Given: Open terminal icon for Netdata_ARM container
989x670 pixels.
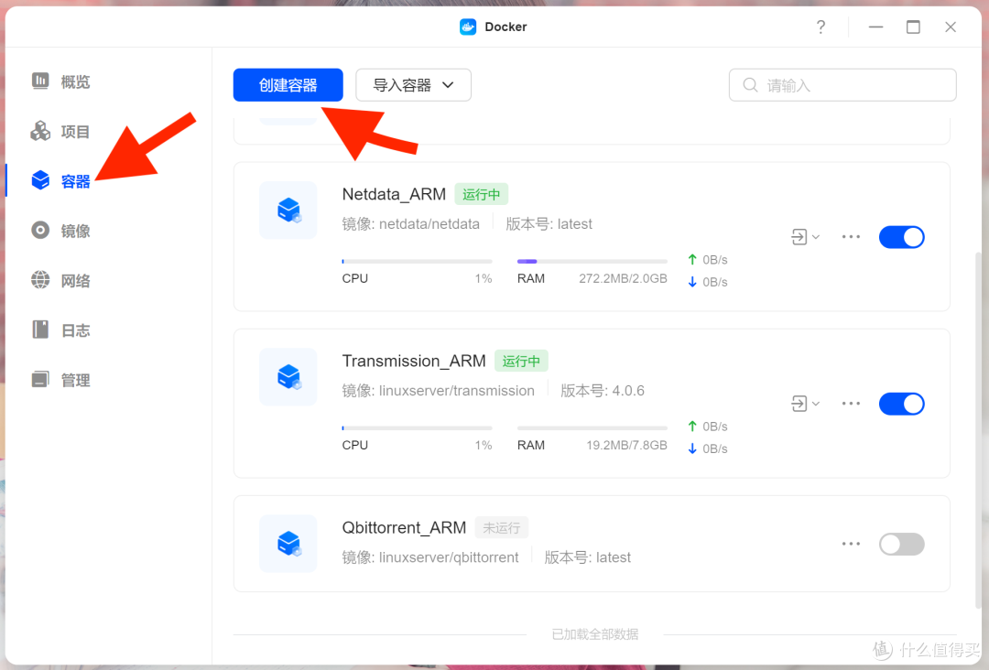Looking at the screenshot, I should click(799, 236).
